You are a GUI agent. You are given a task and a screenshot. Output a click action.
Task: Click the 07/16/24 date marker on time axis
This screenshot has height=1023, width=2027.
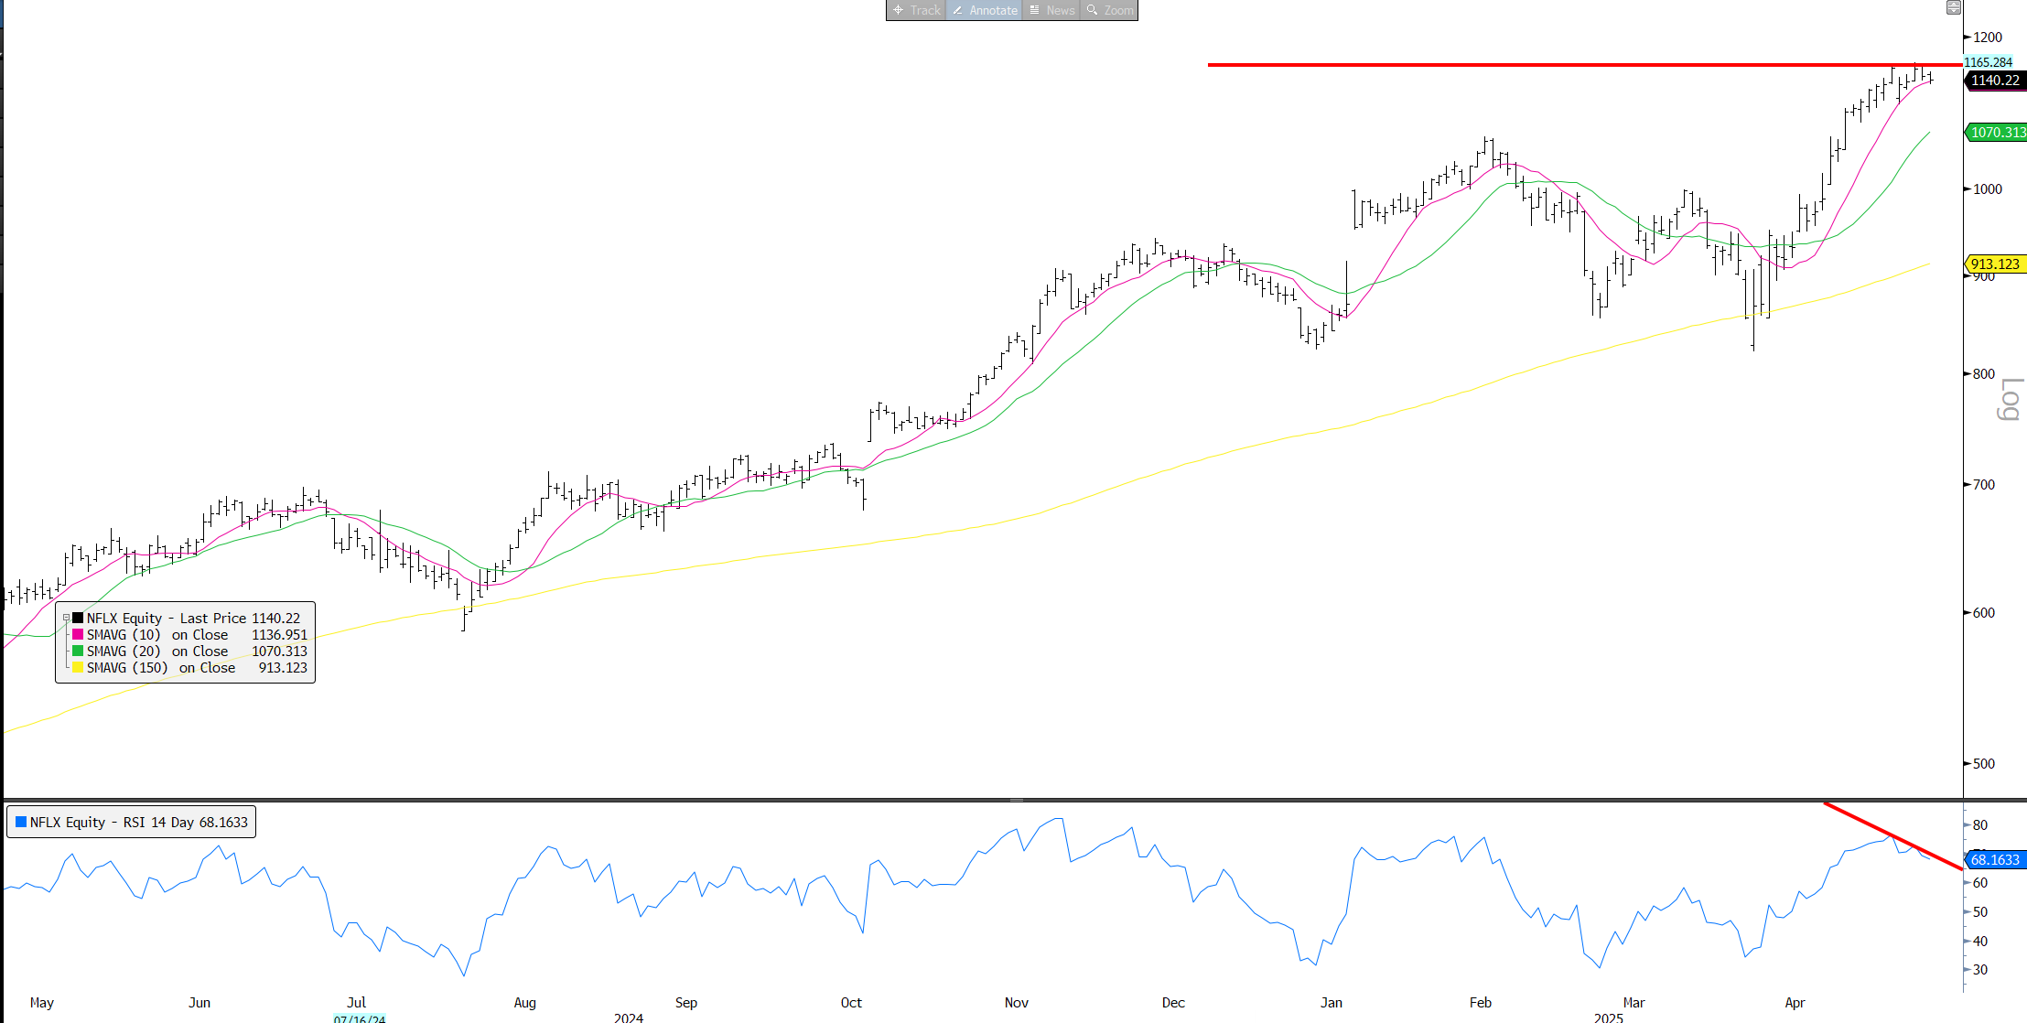(x=359, y=1018)
